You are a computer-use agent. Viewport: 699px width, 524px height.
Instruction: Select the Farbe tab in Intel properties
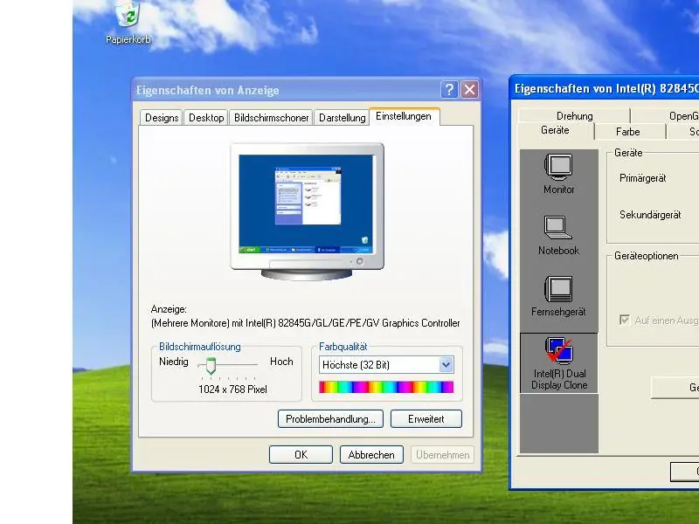627,132
